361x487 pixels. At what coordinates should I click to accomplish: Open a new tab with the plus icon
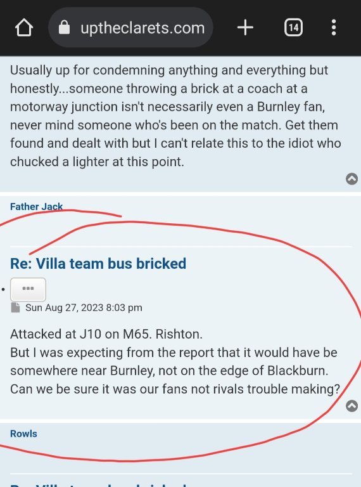pyautogui.click(x=245, y=28)
